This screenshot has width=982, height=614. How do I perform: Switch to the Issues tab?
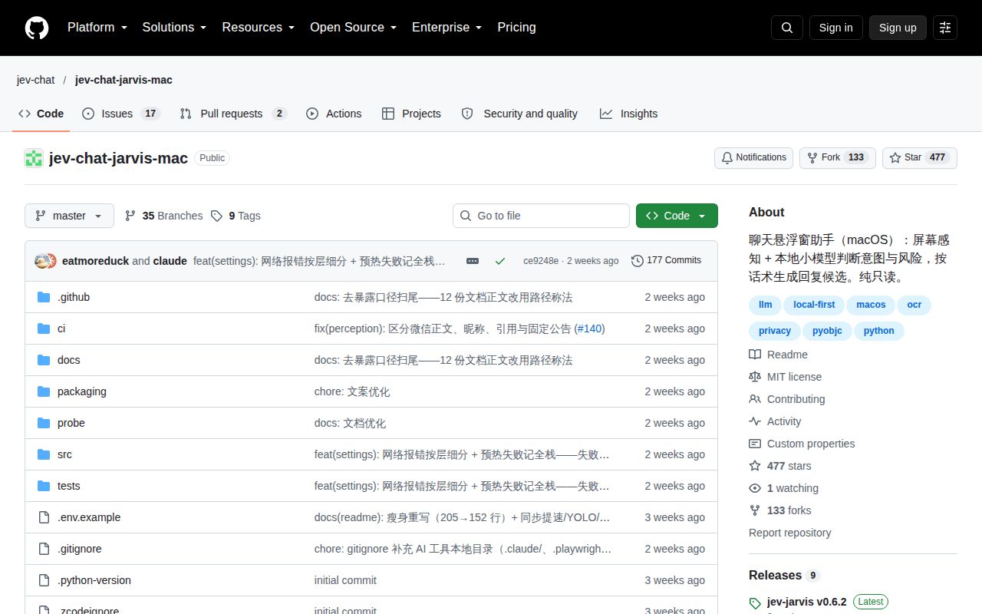[120, 114]
